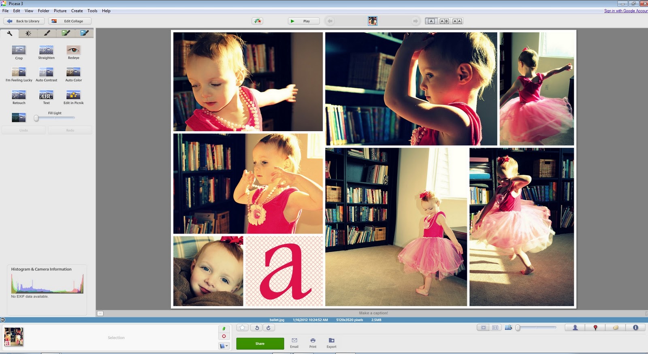Image resolution: width=648 pixels, height=354 pixels.
Task: Mark the photo with a star
Action: 242,328
